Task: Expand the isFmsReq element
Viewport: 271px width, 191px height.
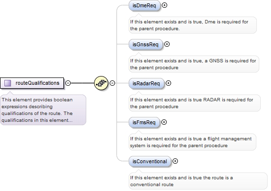Action: (164, 122)
